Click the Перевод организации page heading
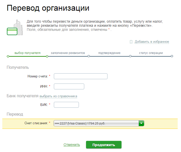This screenshot has width=181, height=152. tap(48, 8)
